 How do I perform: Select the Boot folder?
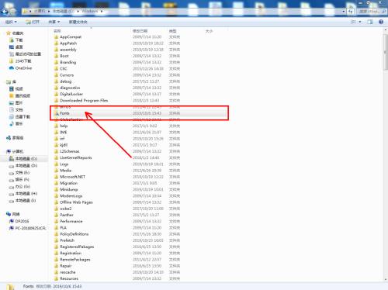[x=61, y=56]
